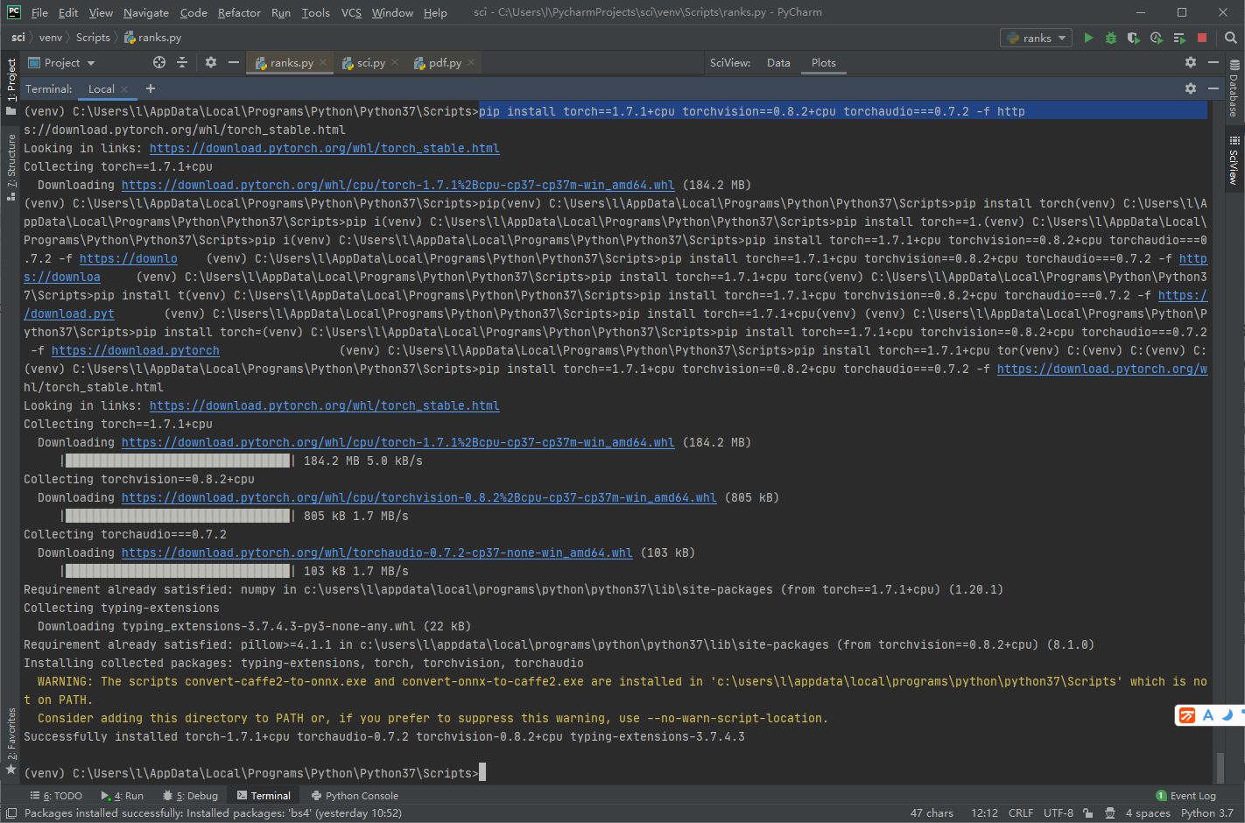Open UTF-8 encoding selector

point(1059,813)
